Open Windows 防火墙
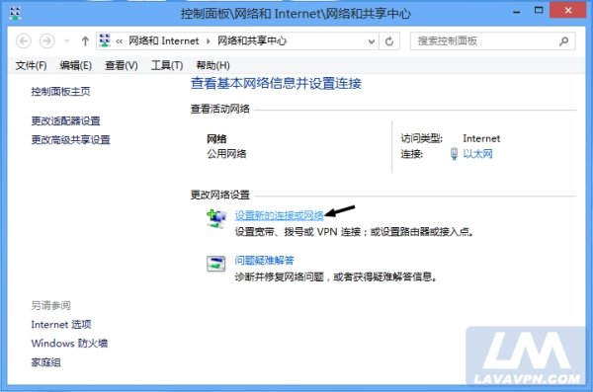The height and width of the screenshot is (392, 593). point(69,344)
